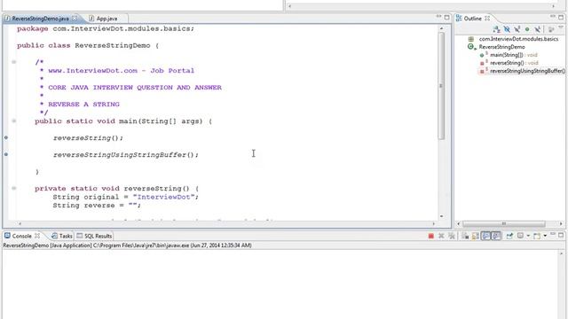Click the breakpoint marker beside reverseString() call
The width and height of the screenshot is (568, 319).
point(6,137)
